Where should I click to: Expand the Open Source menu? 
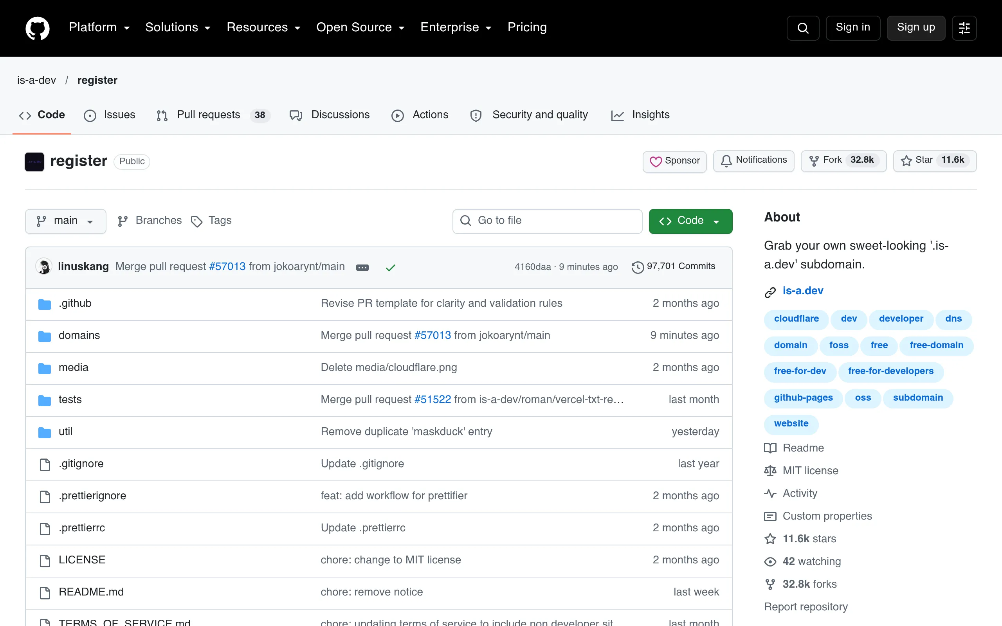coord(360,27)
